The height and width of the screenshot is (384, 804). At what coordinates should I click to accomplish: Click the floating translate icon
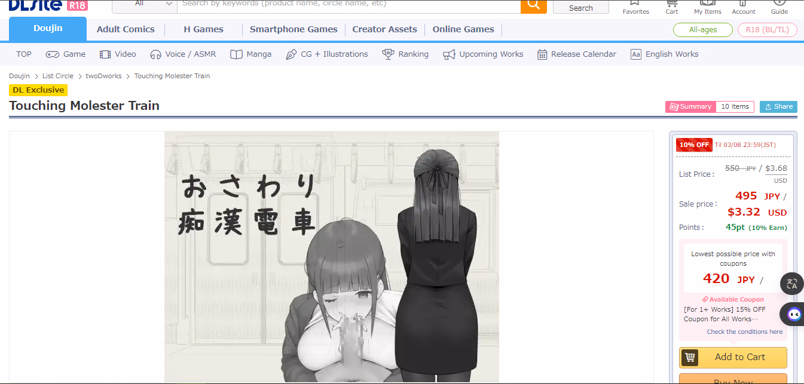[792, 284]
